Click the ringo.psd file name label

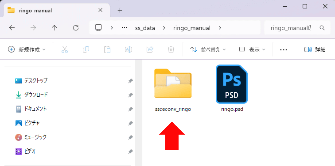[x=232, y=109]
